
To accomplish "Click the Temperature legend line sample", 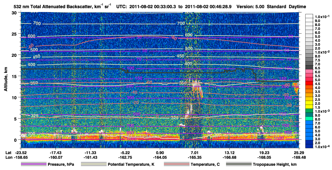I will click(176, 164).
